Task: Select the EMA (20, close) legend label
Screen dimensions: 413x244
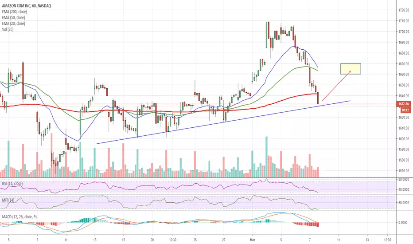Action: click(x=13, y=24)
